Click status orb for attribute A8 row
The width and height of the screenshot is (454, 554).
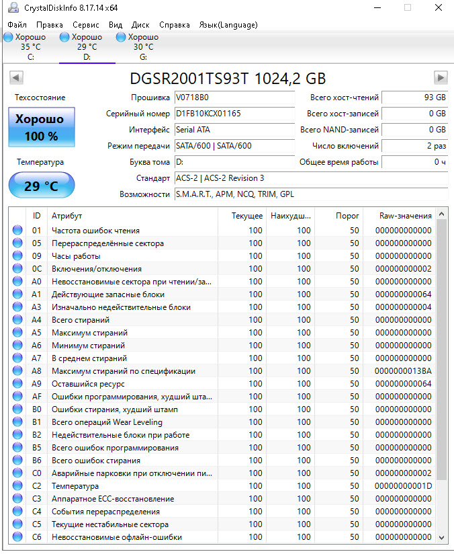17,370
